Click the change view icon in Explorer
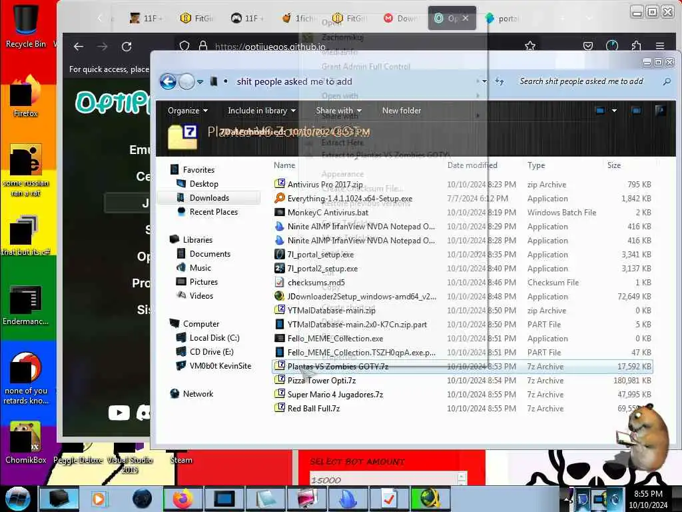The width and height of the screenshot is (682, 512). pyautogui.click(x=600, y=111)
